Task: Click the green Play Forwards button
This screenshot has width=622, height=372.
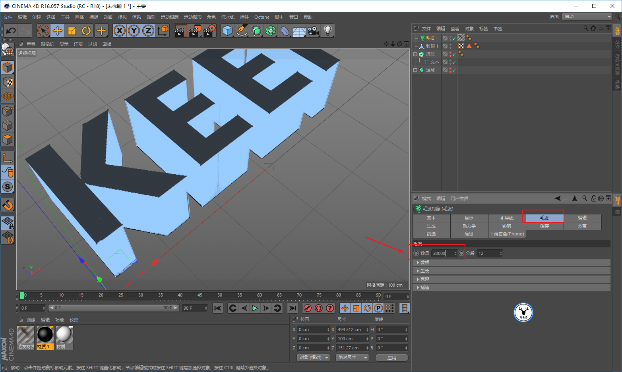Action: pyautogui.click(x=255, y=308)
